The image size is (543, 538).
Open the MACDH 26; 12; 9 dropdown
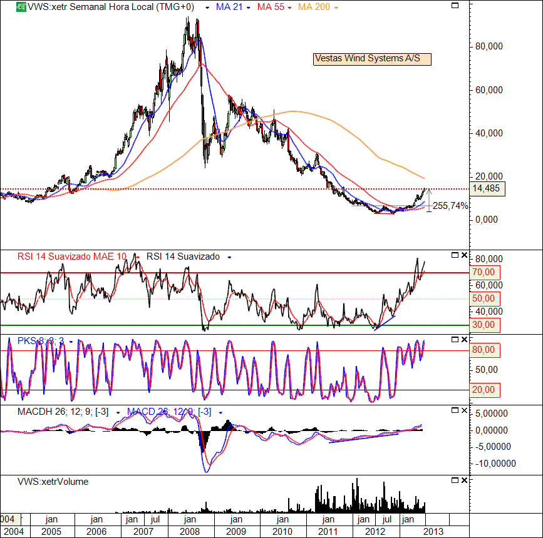(x=118, y=412)
